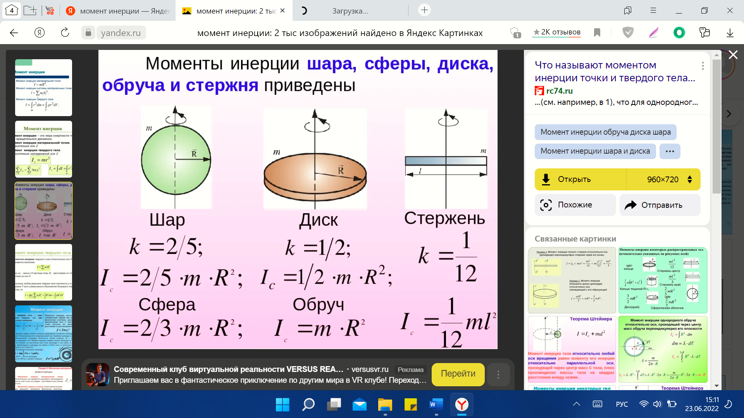Open the Mail app from taskbar
Image resolution: width=744 pixels, height=418 pixels.
point(359,404)
